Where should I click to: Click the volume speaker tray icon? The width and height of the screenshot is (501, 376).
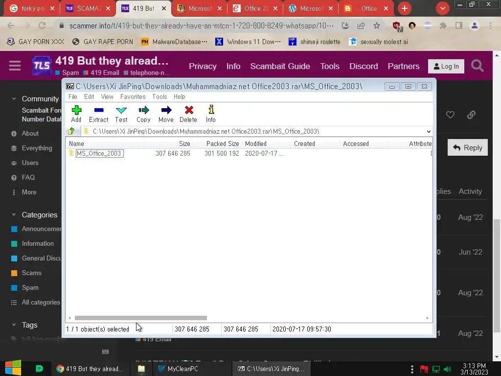point(448,369)
